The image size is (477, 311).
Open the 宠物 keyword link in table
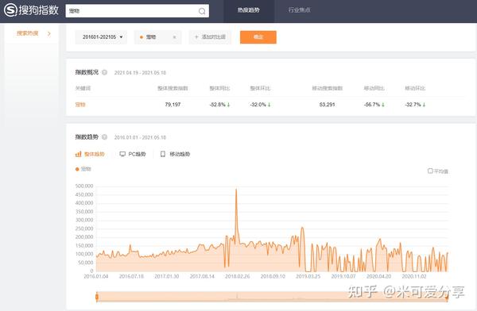tap(80, 105)
